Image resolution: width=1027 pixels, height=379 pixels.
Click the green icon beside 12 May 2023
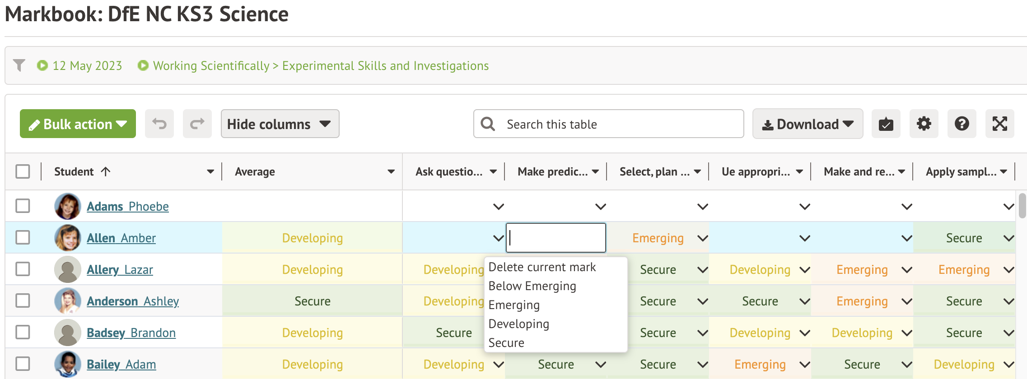click(x=42, y=65)
